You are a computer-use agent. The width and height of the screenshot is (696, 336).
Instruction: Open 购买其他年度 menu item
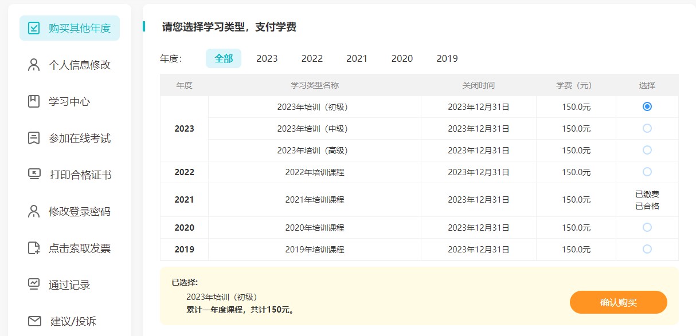tap(69, 28)
